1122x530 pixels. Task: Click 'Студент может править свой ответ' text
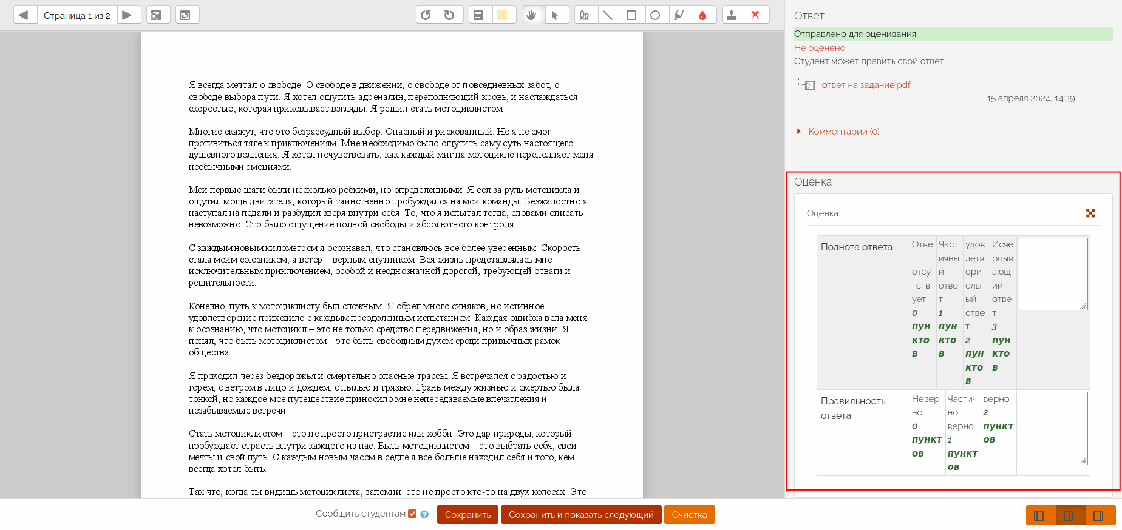869,61
